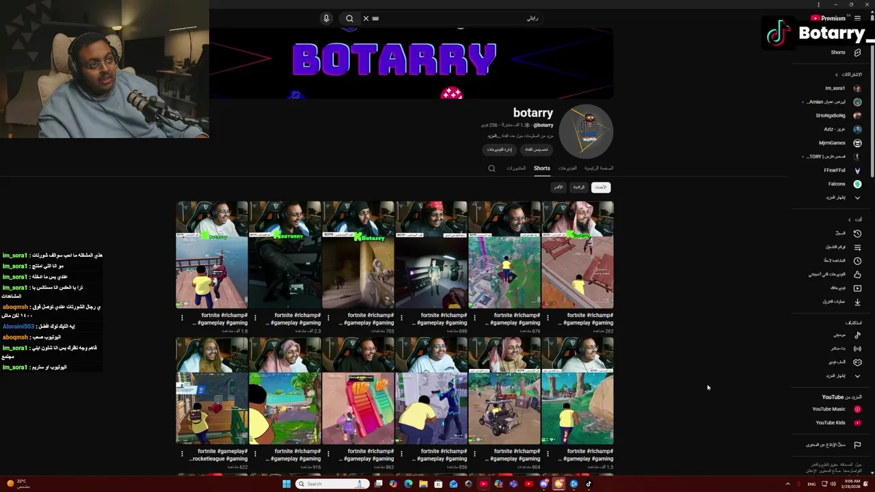
Task: Open options menu for 622 views rocketleague short
Action: pyautogui.click(x=182, y=454)
